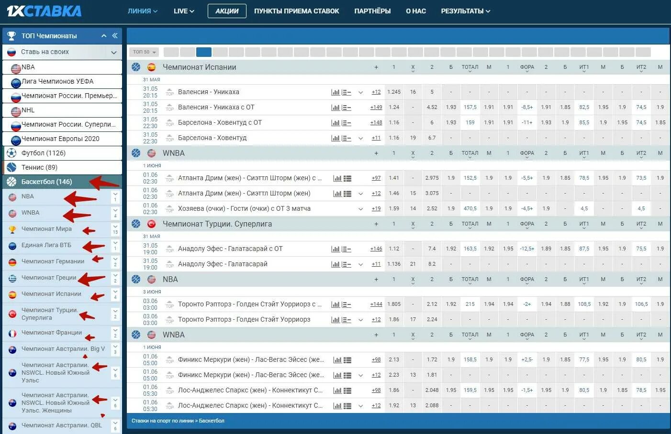Click Turkey flag in Чемпионат Турции. Суперлига header
Image resolution: width=671 pixels, height=434 pixels.
coord(151,224)
